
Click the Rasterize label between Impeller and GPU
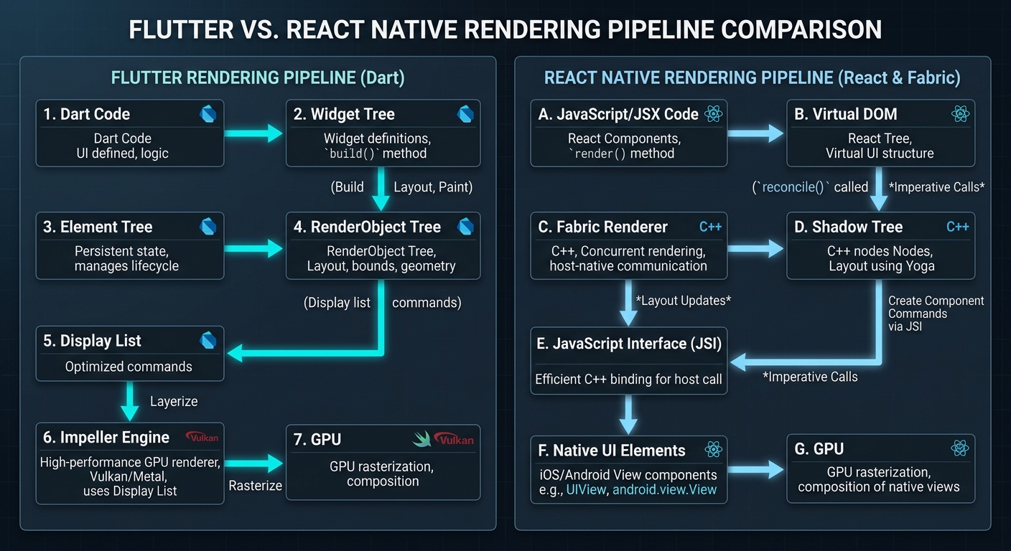coord(255,486)
